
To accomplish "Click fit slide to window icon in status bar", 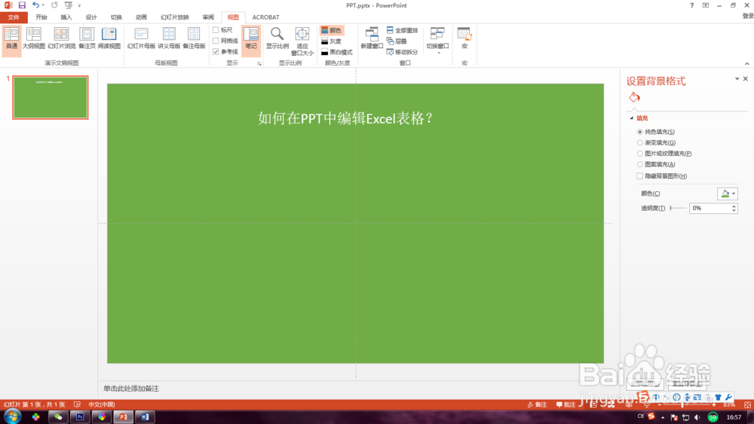I will (x=747, y=404).
